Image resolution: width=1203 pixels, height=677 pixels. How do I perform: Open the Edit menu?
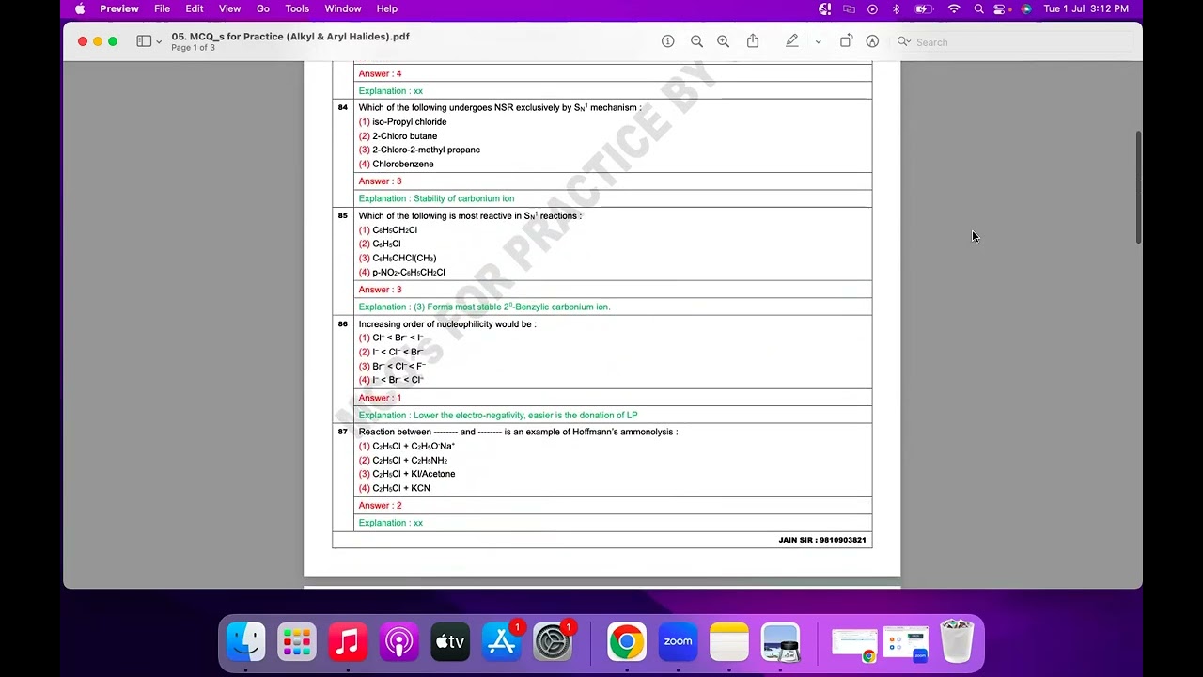click(x=195, y=8)
